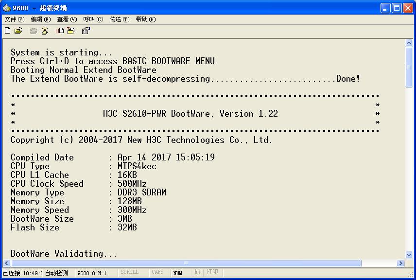Open the 文件(F) menu
The width and height of the screenshot is (416, 280).
pos(14,19)
